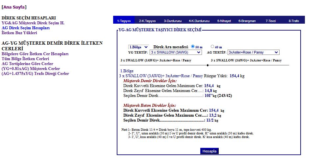Click the Rüzgar Yükü value 154,4
322x161 pixels.
pos(234,76)
